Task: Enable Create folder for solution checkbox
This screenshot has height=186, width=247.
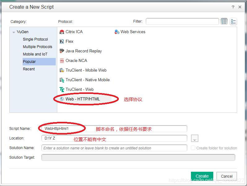Action: pyautogui.click(x=193, y=148)
